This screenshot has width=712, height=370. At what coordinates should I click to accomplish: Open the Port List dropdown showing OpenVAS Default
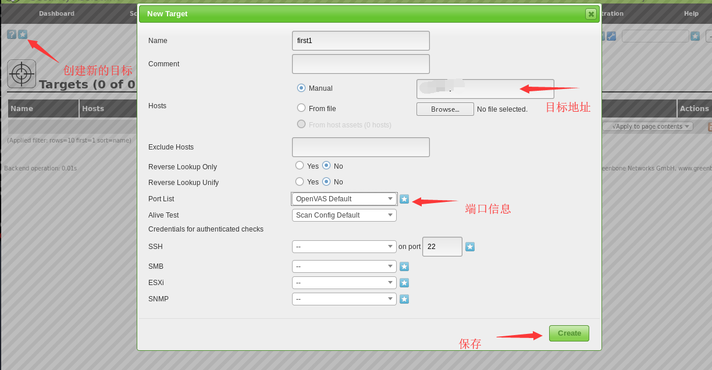(344, 199)
